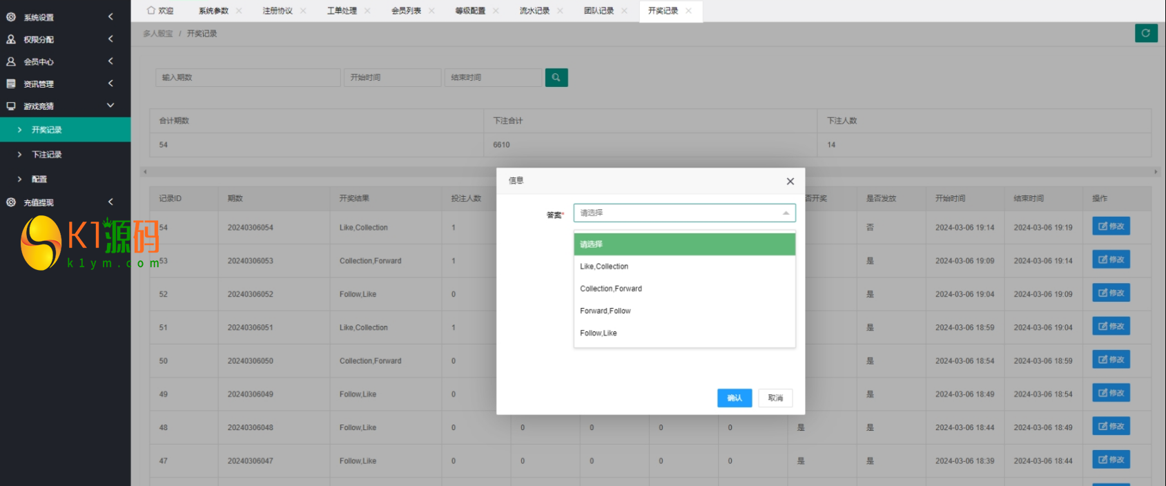Expand the 会员中心 sidebar menu
The height and width of the screenshot is (486, 1166).
(x=110, y=61)
